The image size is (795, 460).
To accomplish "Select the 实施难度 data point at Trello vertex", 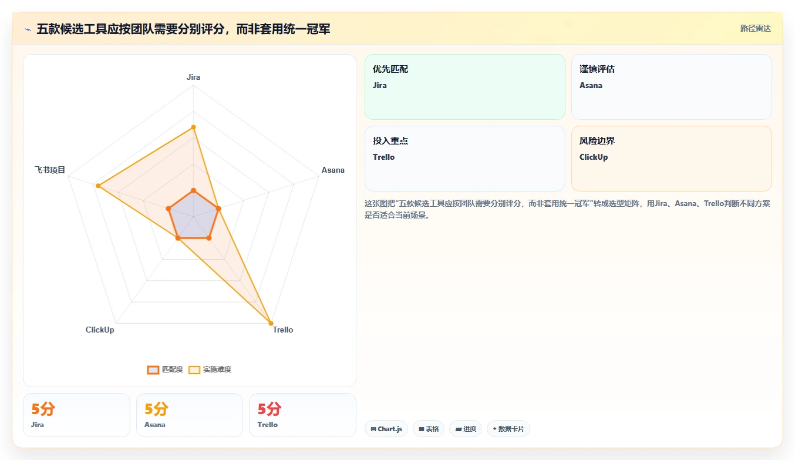I will point(271,323).
